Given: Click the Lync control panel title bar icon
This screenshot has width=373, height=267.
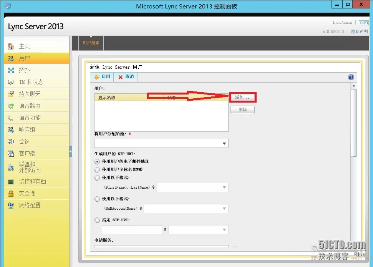Looking at the screenshot, I should [8, 6].
